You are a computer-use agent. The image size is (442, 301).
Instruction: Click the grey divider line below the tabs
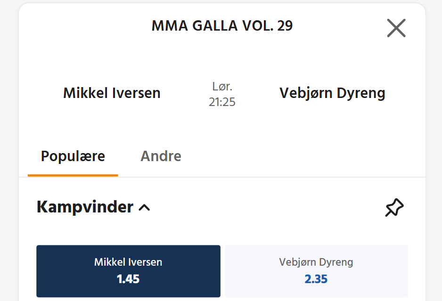point(283,177)
